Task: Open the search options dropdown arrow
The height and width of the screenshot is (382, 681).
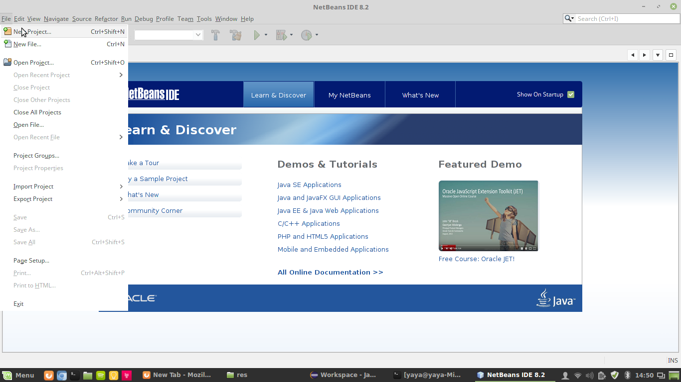Action: (573, 19)
